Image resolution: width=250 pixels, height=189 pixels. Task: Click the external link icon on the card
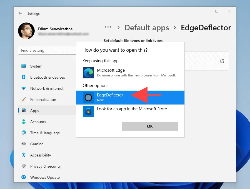point(222,61)
